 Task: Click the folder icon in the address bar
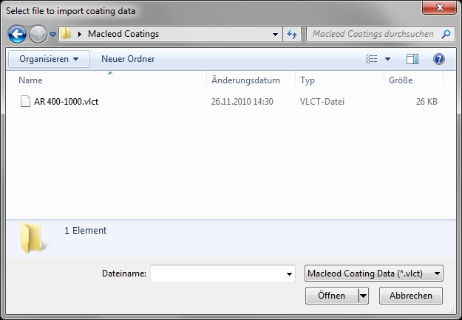66,34
